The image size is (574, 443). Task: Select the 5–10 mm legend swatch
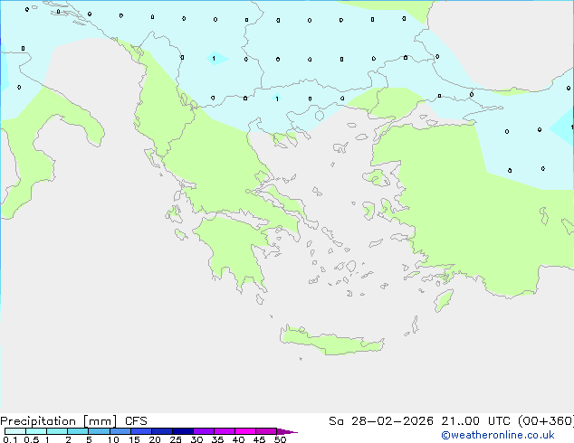[x=99, y=431]
